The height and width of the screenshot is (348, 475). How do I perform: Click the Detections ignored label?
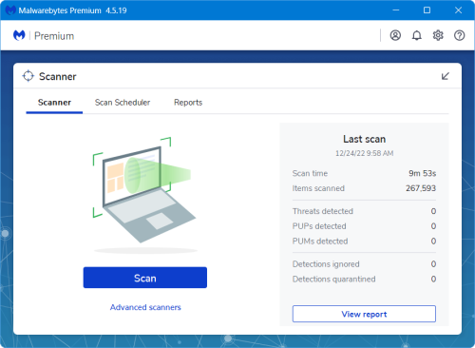pyautogui.click(x=326, y=264)
